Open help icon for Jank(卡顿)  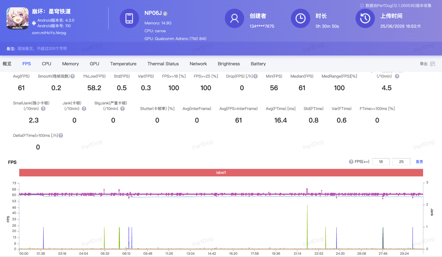(84, 109)
